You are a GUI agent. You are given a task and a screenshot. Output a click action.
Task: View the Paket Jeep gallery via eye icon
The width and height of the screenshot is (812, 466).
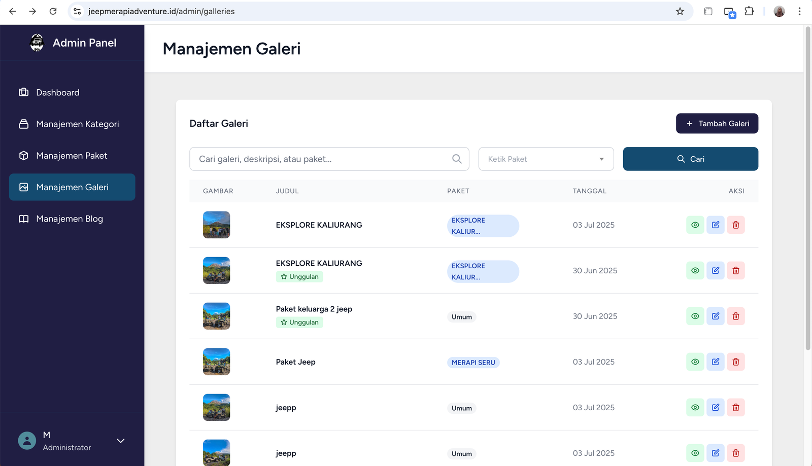[x=695, y=362]
